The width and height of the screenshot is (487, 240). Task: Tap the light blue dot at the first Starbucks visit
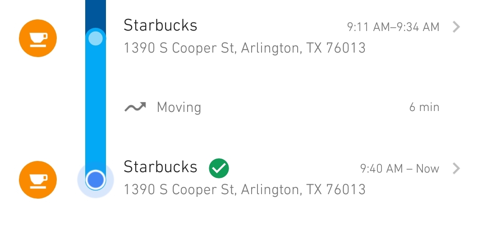96,39
